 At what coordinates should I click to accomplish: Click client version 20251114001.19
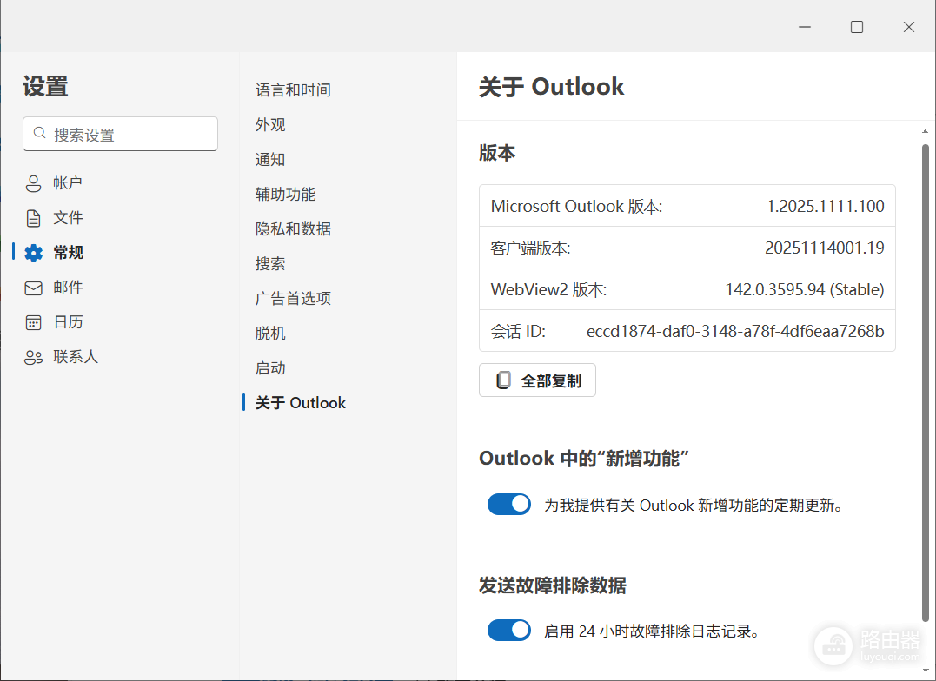(825, 248)
